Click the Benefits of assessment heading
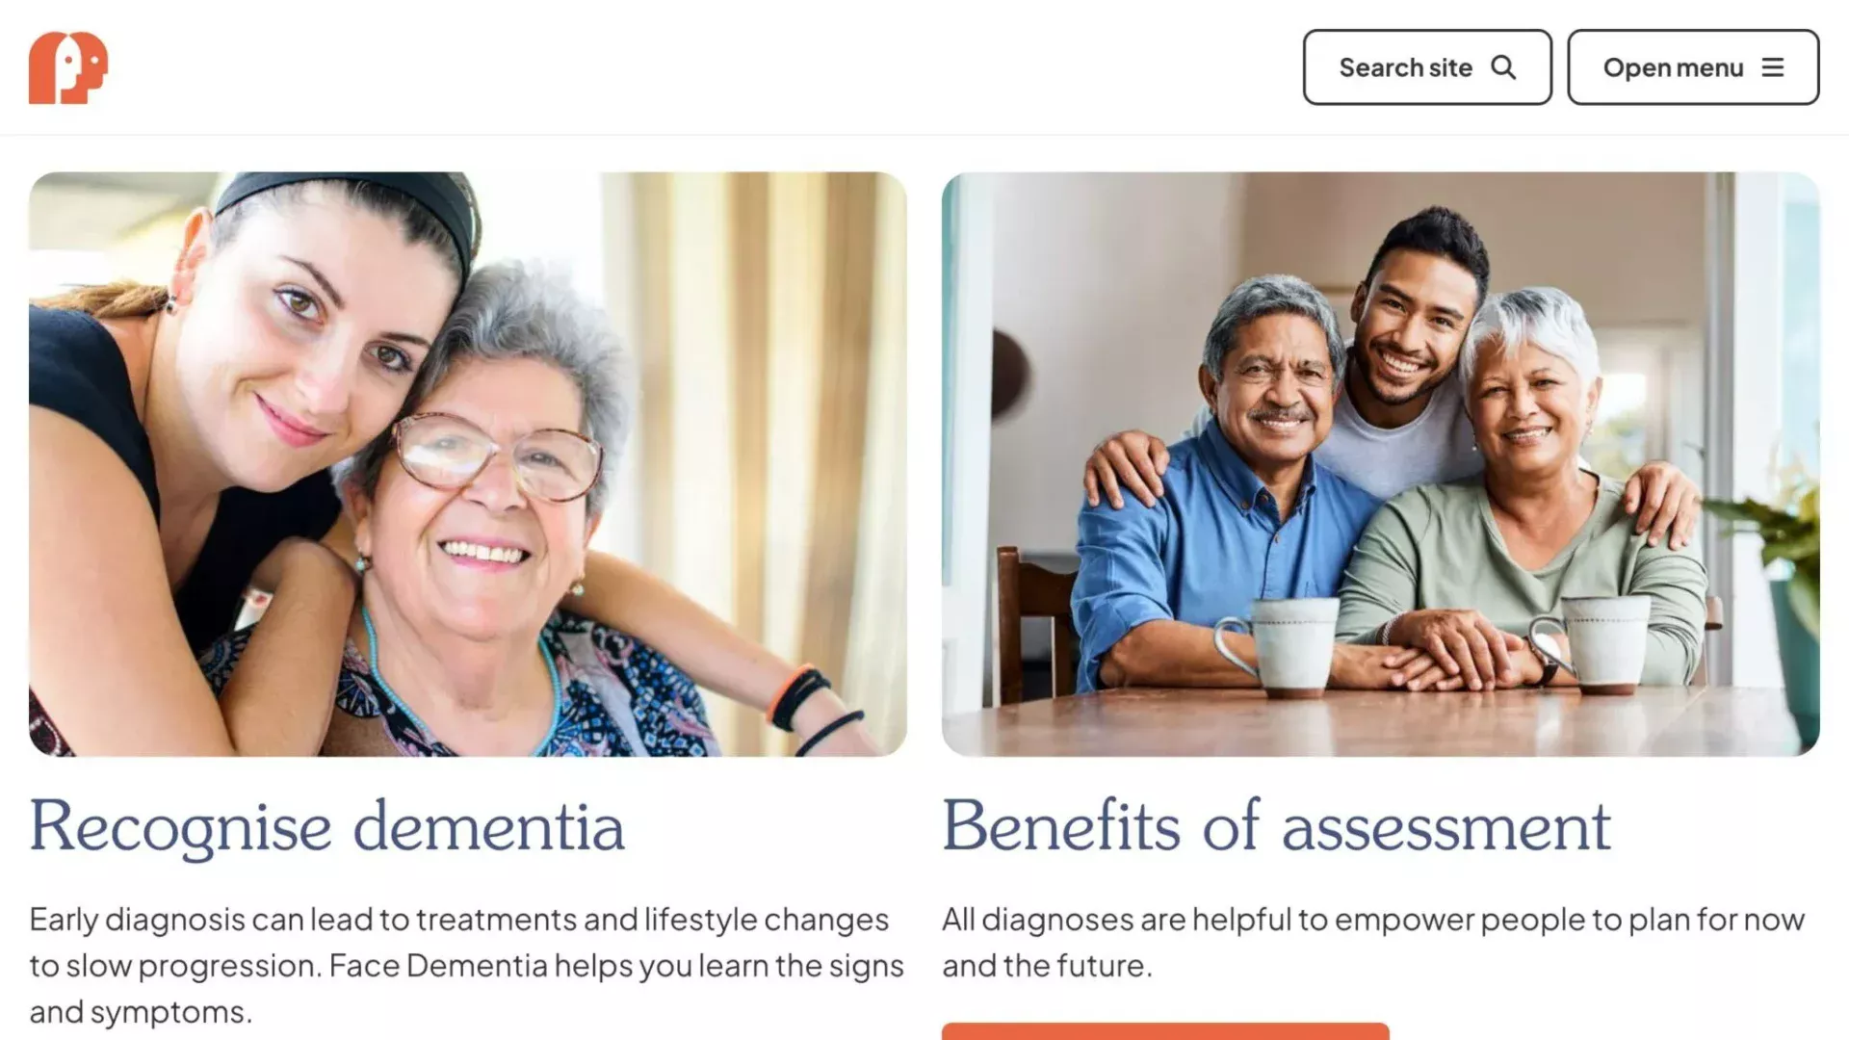Screen dimensions: 1849x1040 click(x=1276, y=826)
